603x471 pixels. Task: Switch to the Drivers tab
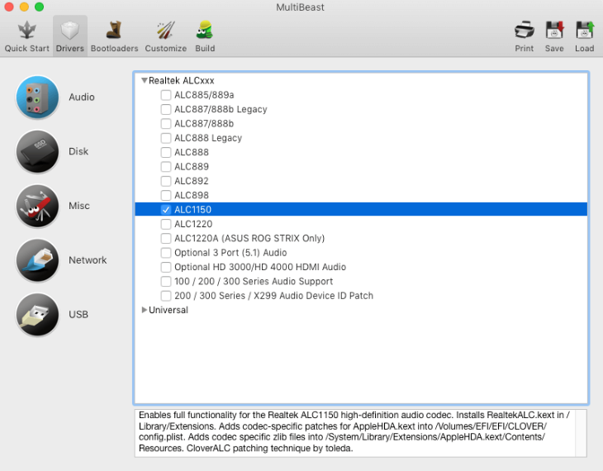tap(70, 36)
